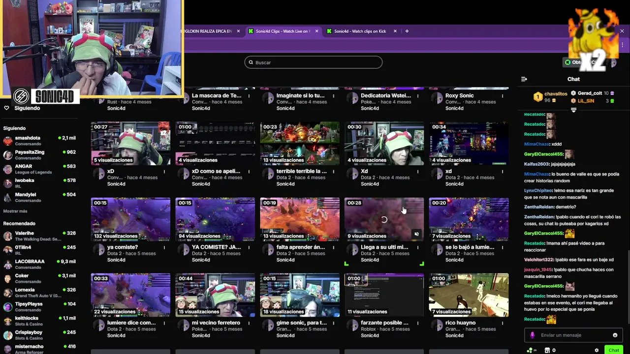Open recommended channel keithlocks

(39, 321)
